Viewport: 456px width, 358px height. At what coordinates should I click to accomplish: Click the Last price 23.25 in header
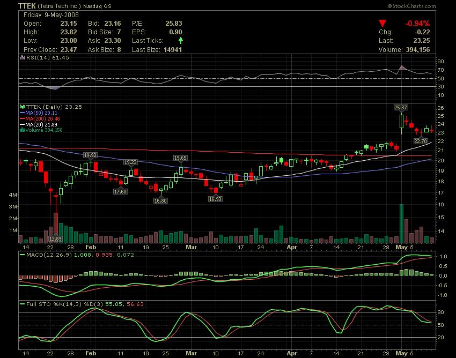[x=421, y=41]
